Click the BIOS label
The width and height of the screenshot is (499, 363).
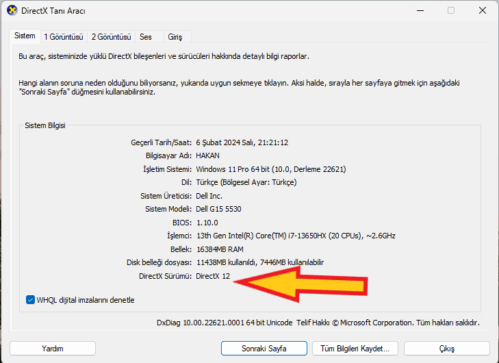[x=182, y=223]
